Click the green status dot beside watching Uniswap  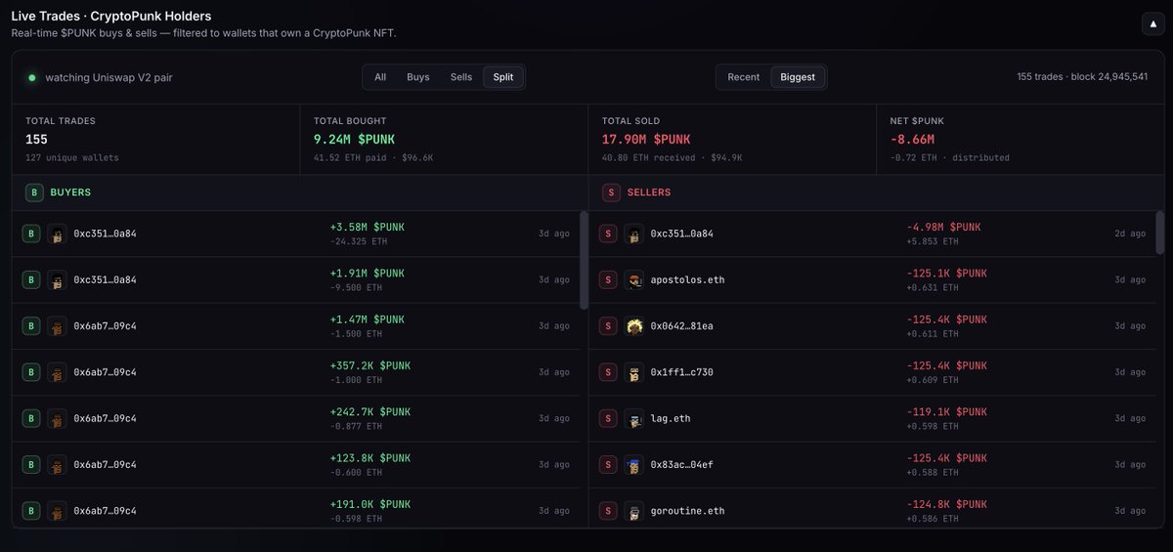pos(32,77)
